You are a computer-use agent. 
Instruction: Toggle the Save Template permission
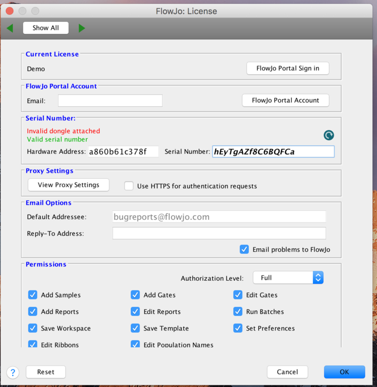tap(135, 328)
